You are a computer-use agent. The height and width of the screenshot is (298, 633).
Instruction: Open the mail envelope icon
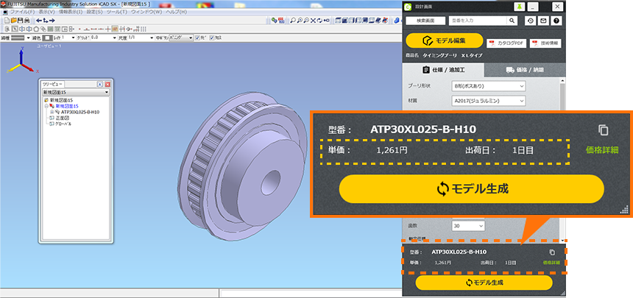(543, 21)
